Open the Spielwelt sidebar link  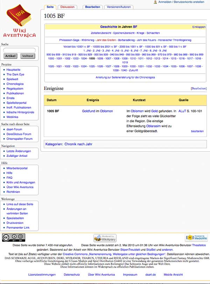pos(12,79)
